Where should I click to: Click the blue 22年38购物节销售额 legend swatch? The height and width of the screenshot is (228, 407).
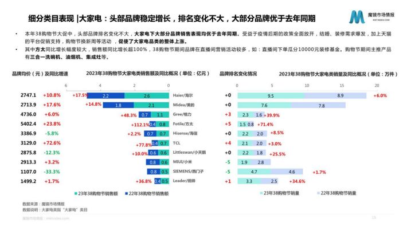point(127,193)
